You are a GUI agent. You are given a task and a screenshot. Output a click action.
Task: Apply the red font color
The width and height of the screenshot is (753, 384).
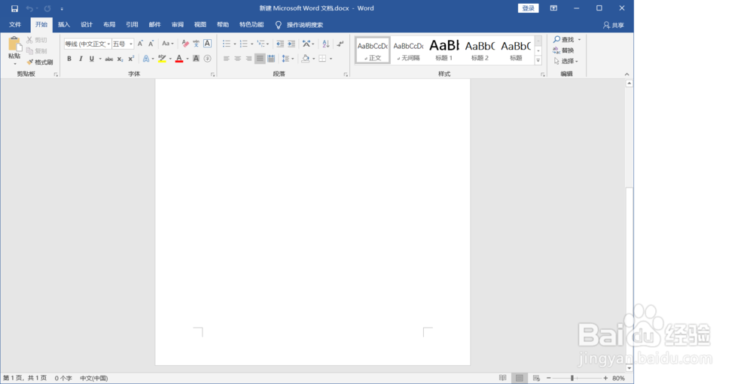click(x=179, y=59)
